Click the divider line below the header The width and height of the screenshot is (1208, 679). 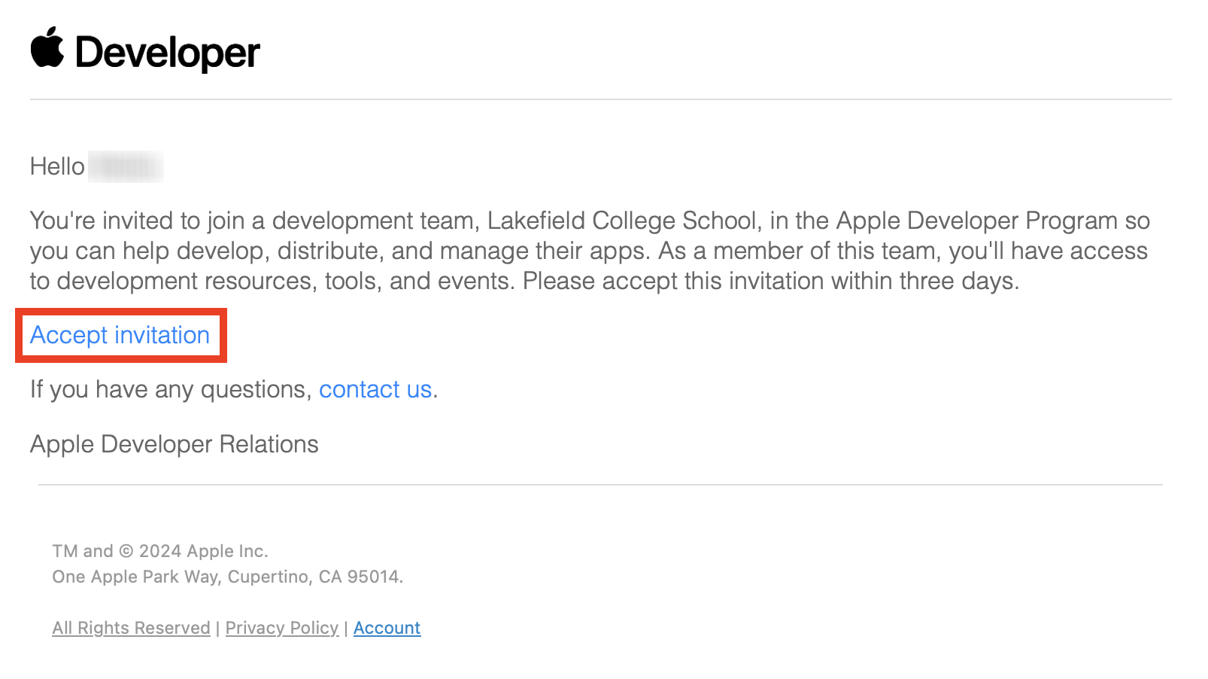(600, 99)
